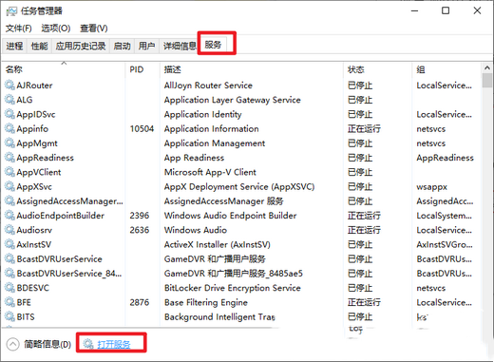Switch to the 进程 tab

tap(14, 47)
